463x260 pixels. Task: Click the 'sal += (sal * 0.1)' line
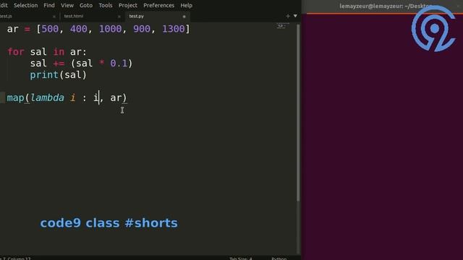tap(81, 64)
